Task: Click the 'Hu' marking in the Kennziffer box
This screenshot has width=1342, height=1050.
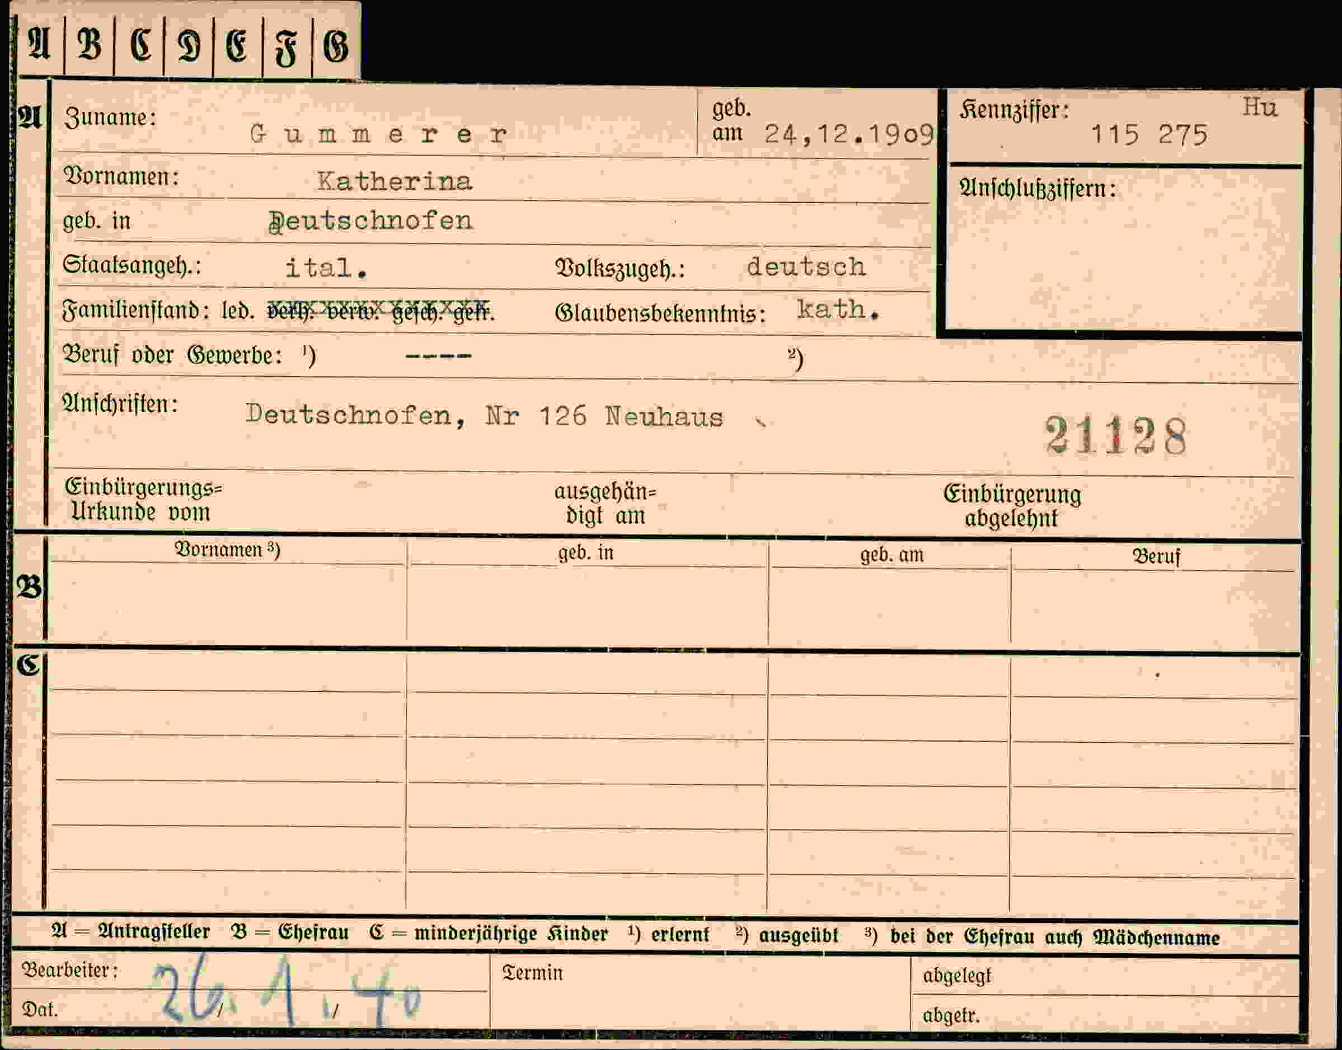Action: click(x=1259, y=107)
